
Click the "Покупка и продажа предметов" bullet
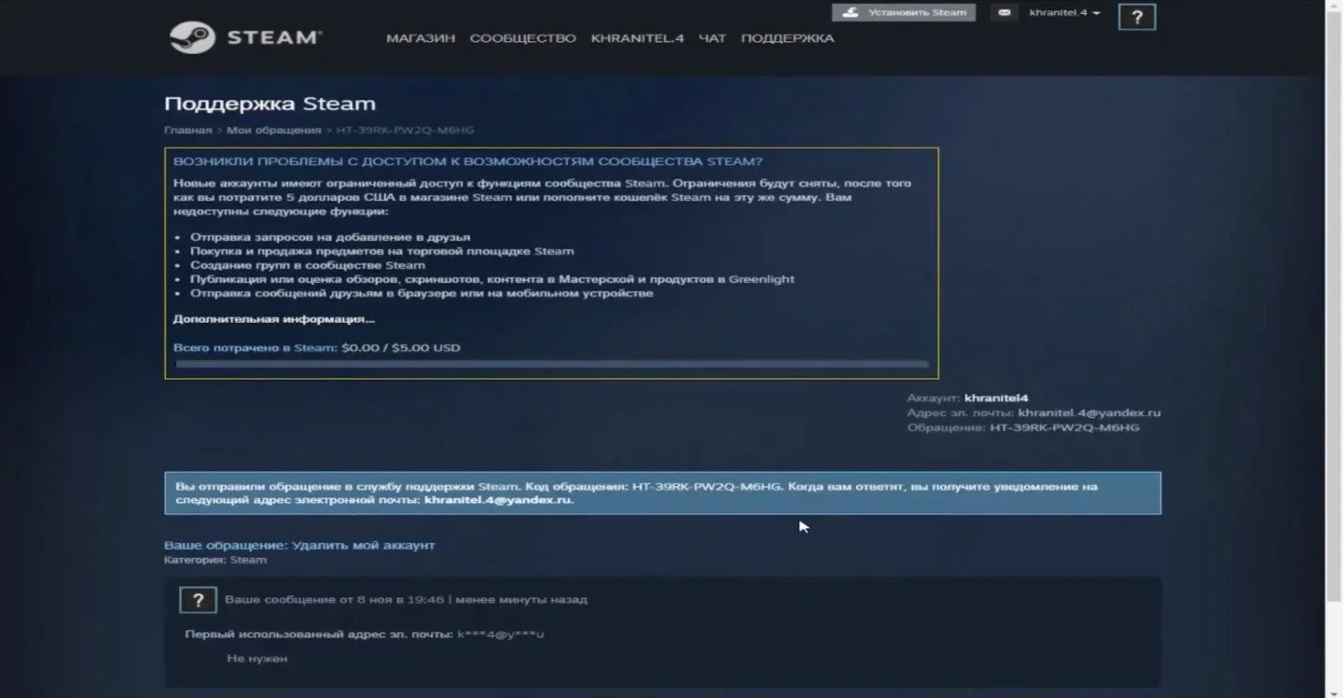pyautogui.click(x=382, y=251)
